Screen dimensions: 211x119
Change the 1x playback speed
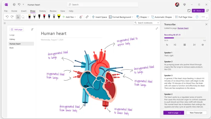pos(167,45)
